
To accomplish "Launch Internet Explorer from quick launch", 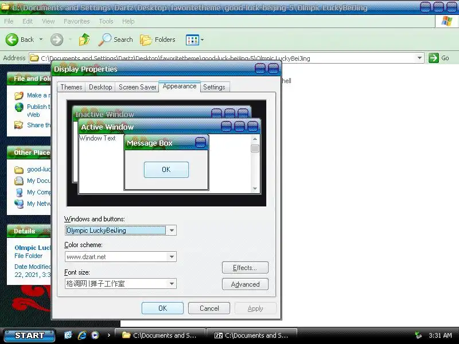I will tap(82, 335).
